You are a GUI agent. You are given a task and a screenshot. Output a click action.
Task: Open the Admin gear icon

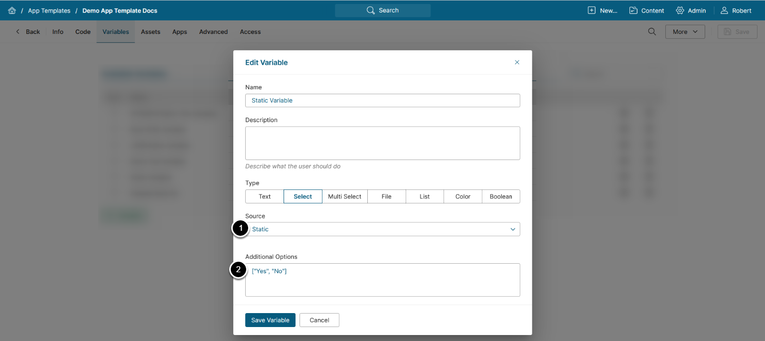[680, 10]
